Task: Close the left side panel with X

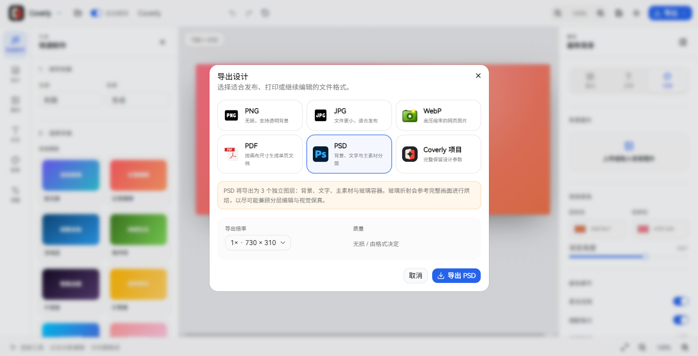Action: coord(162,42)
